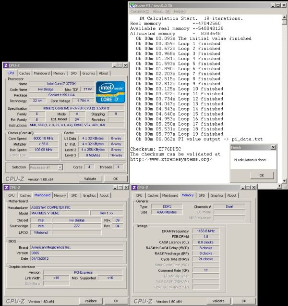Open the Help(H) menu in Super PI
This screenshot has height=306, width=288.
pos(180,12)
